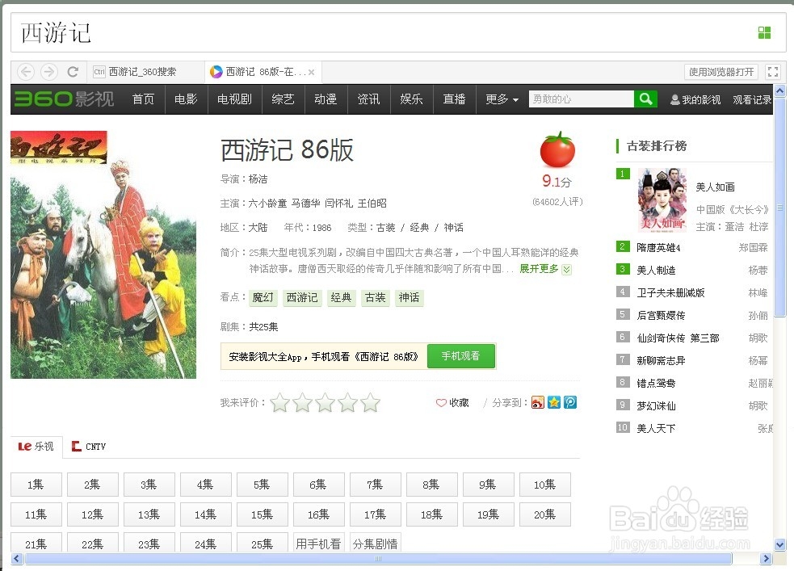This screenshot has height=571, width=794.
Task: Click the 收藏 heart icon
Action: (x=441, y=403)
